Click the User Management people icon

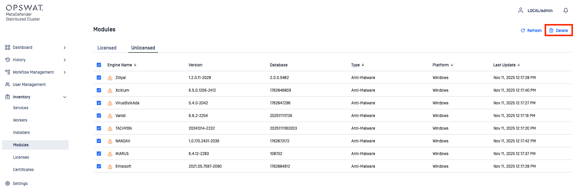click(8, 85)
